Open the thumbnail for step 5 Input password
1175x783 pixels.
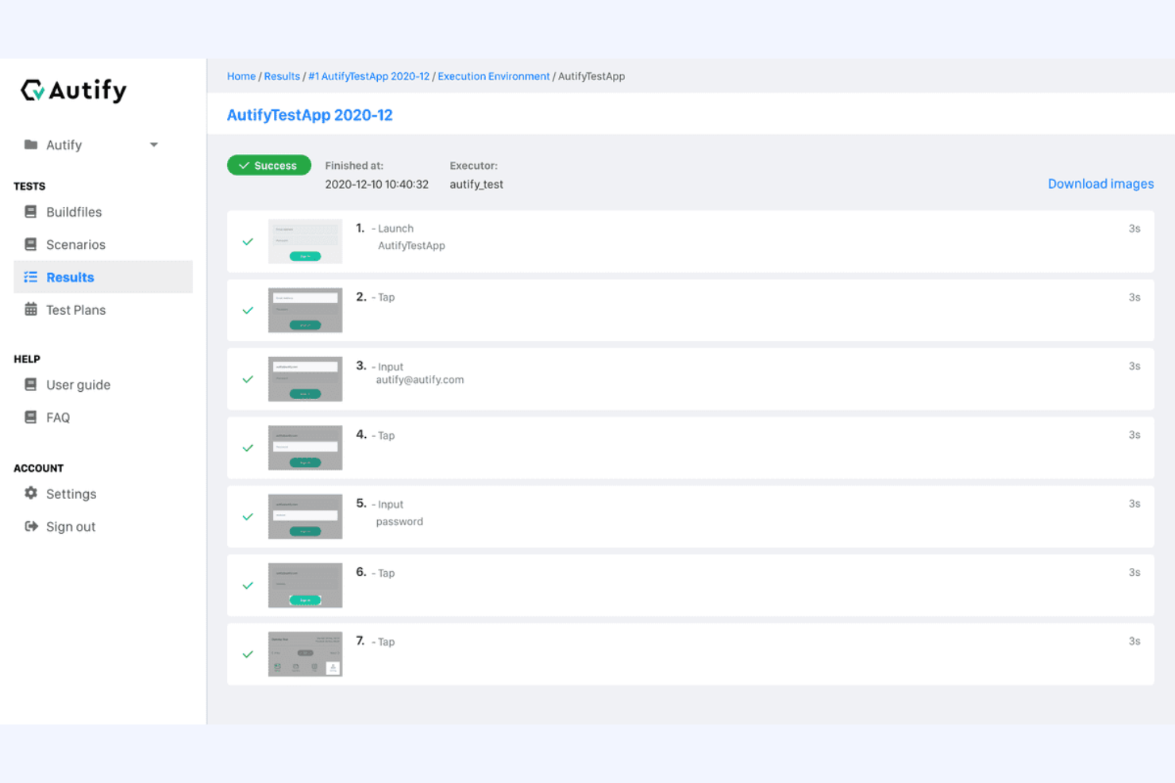[305, 516]
